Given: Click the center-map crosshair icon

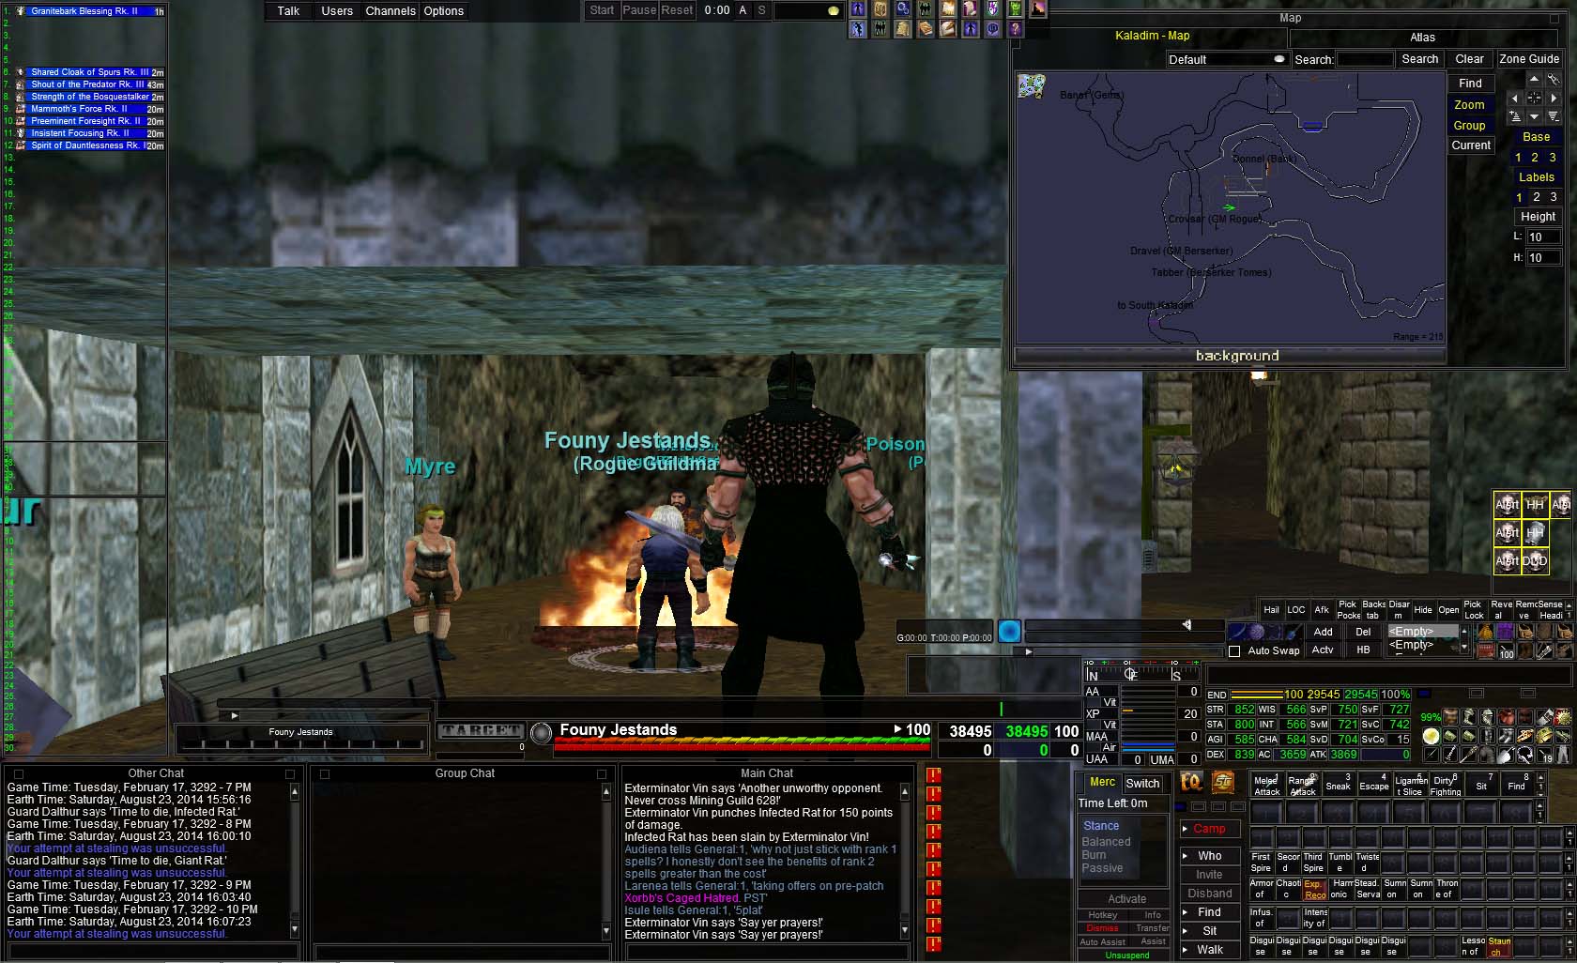Looking at the screenshot, I should (1534, 98).
